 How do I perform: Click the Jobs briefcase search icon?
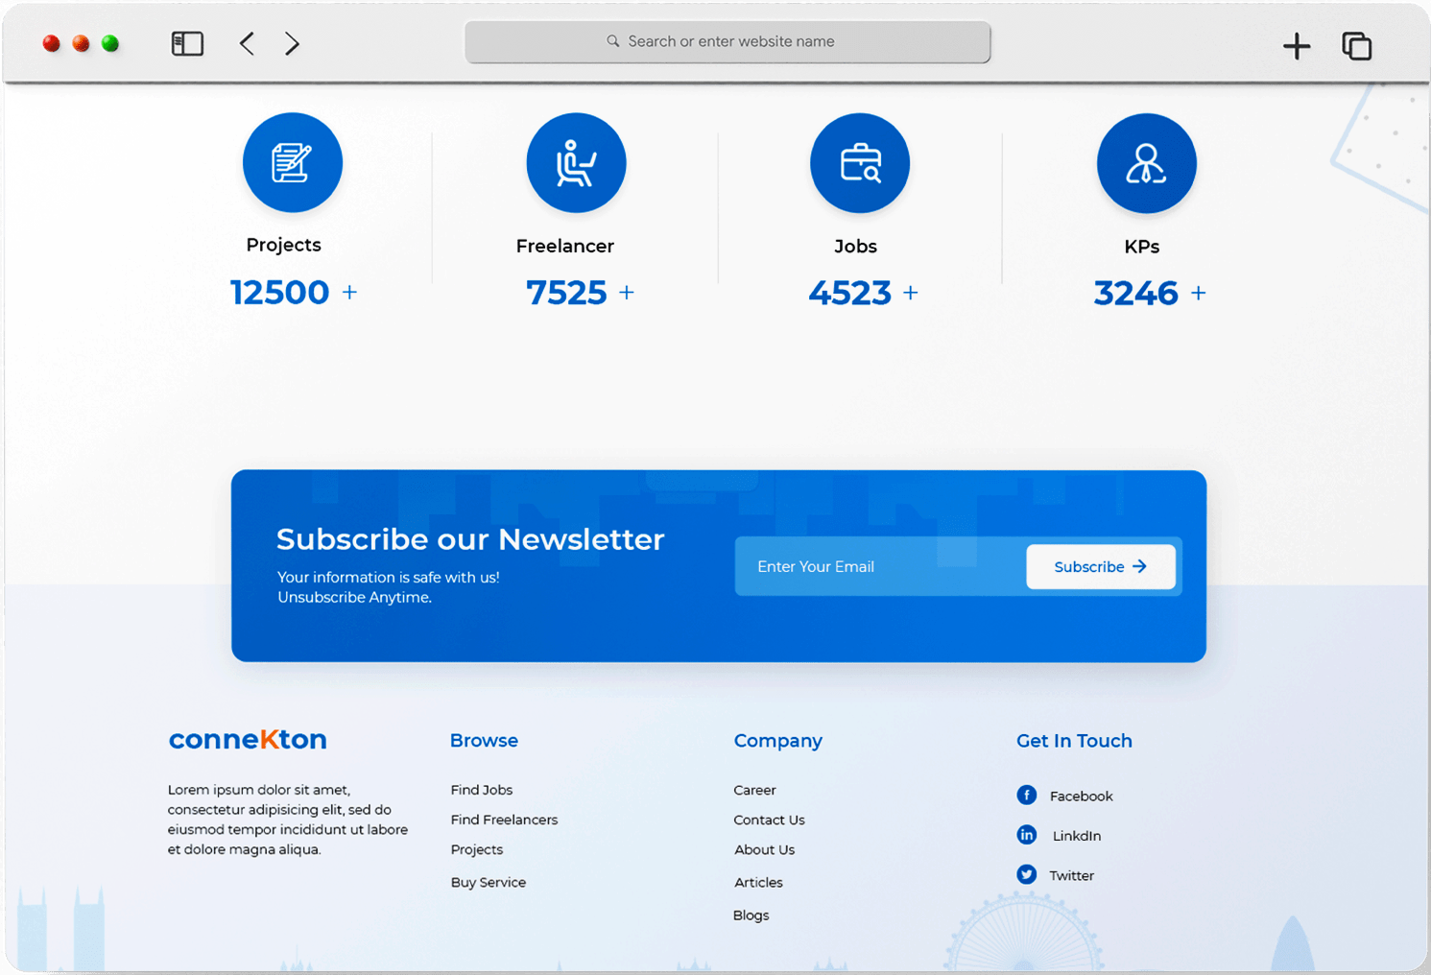click(859, 163)
